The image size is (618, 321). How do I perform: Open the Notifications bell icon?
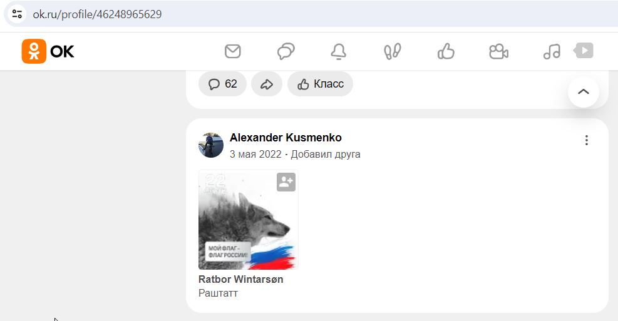339,51
